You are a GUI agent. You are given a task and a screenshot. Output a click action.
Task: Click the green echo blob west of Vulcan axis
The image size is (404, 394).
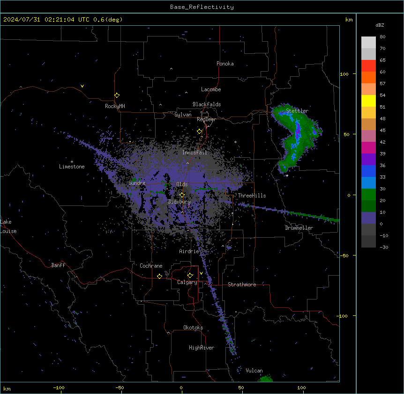pos(266,378)
